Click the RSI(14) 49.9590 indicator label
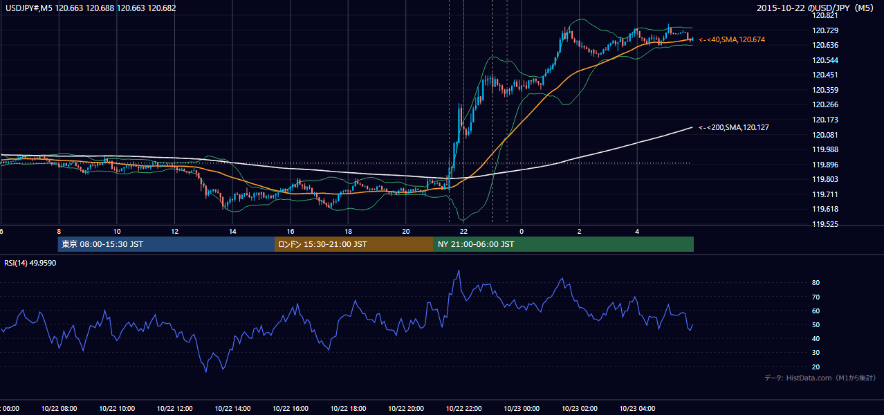This screenshot has height=415, width=884. [30, 263]
